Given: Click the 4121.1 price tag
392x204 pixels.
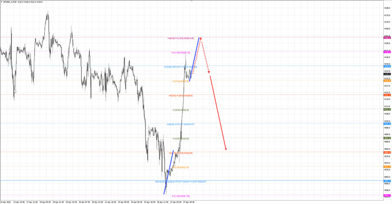Looking at the screenshot, I should coord(387,95).
